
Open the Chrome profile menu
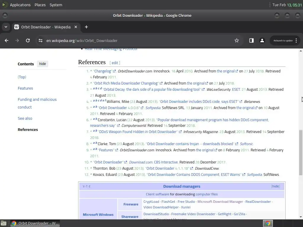pyautogui.click(x=262, y=40)
